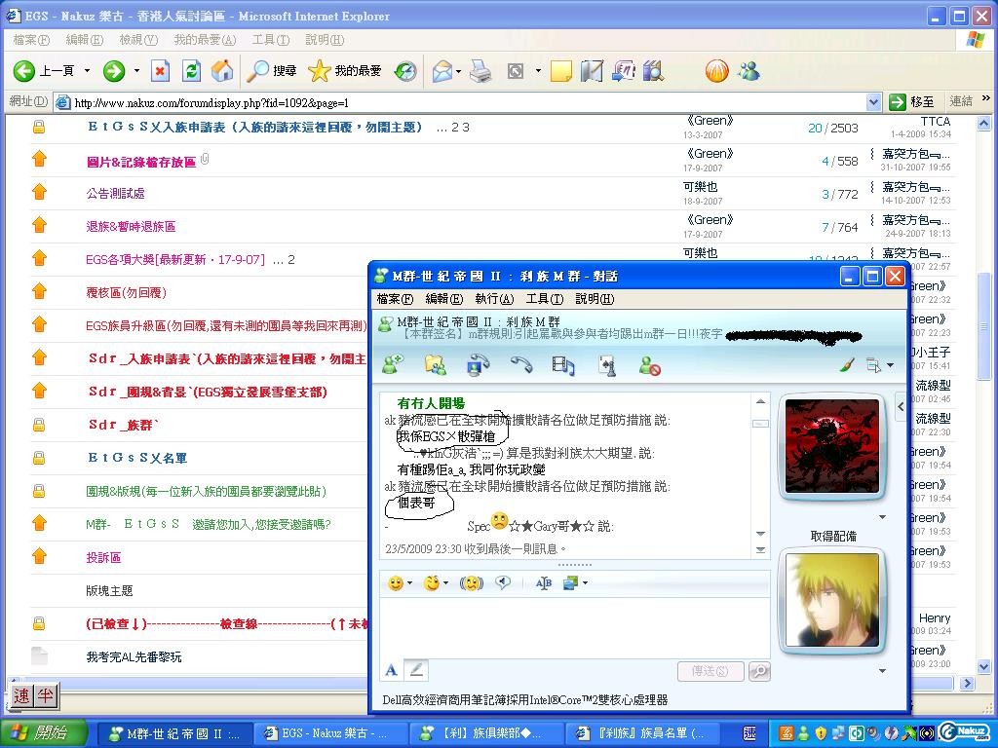
Task: Open the games icon with playing card
Action: point(606,365)
